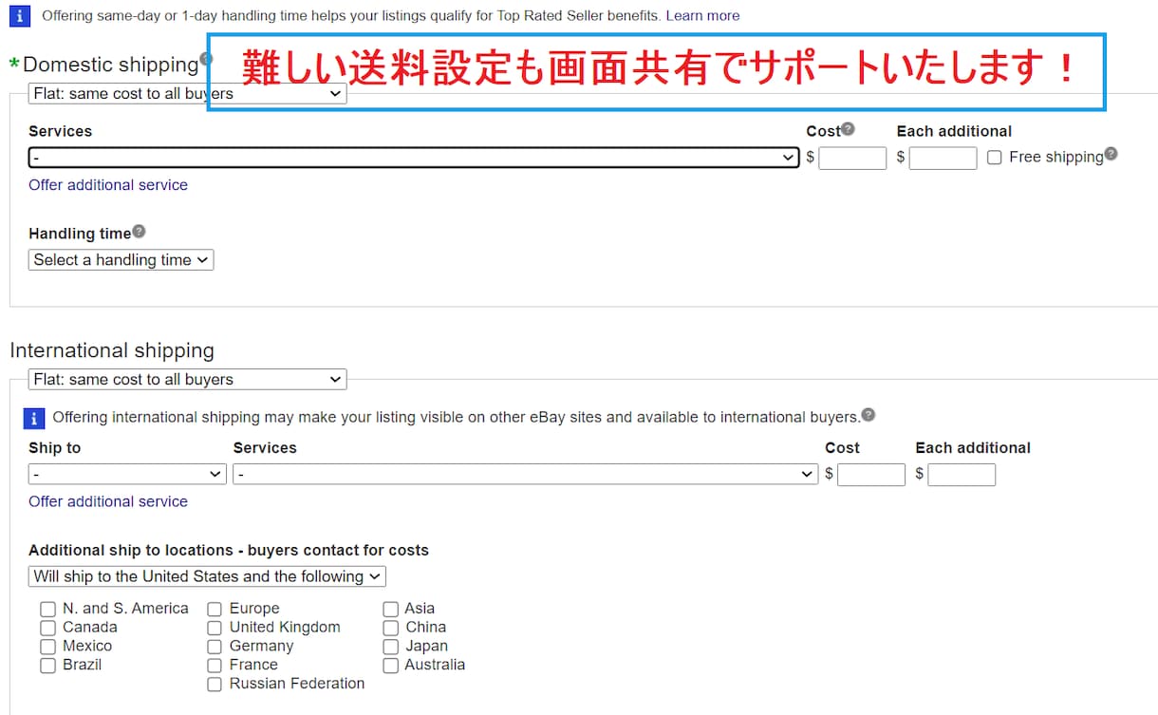Check the Europe checkbox
1158x715 pixels.
click(215, 609)
